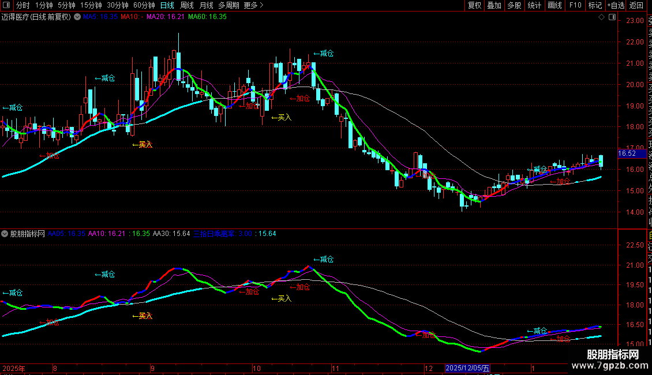
Task: Click the MA10 indicator label
Action: 132,17
